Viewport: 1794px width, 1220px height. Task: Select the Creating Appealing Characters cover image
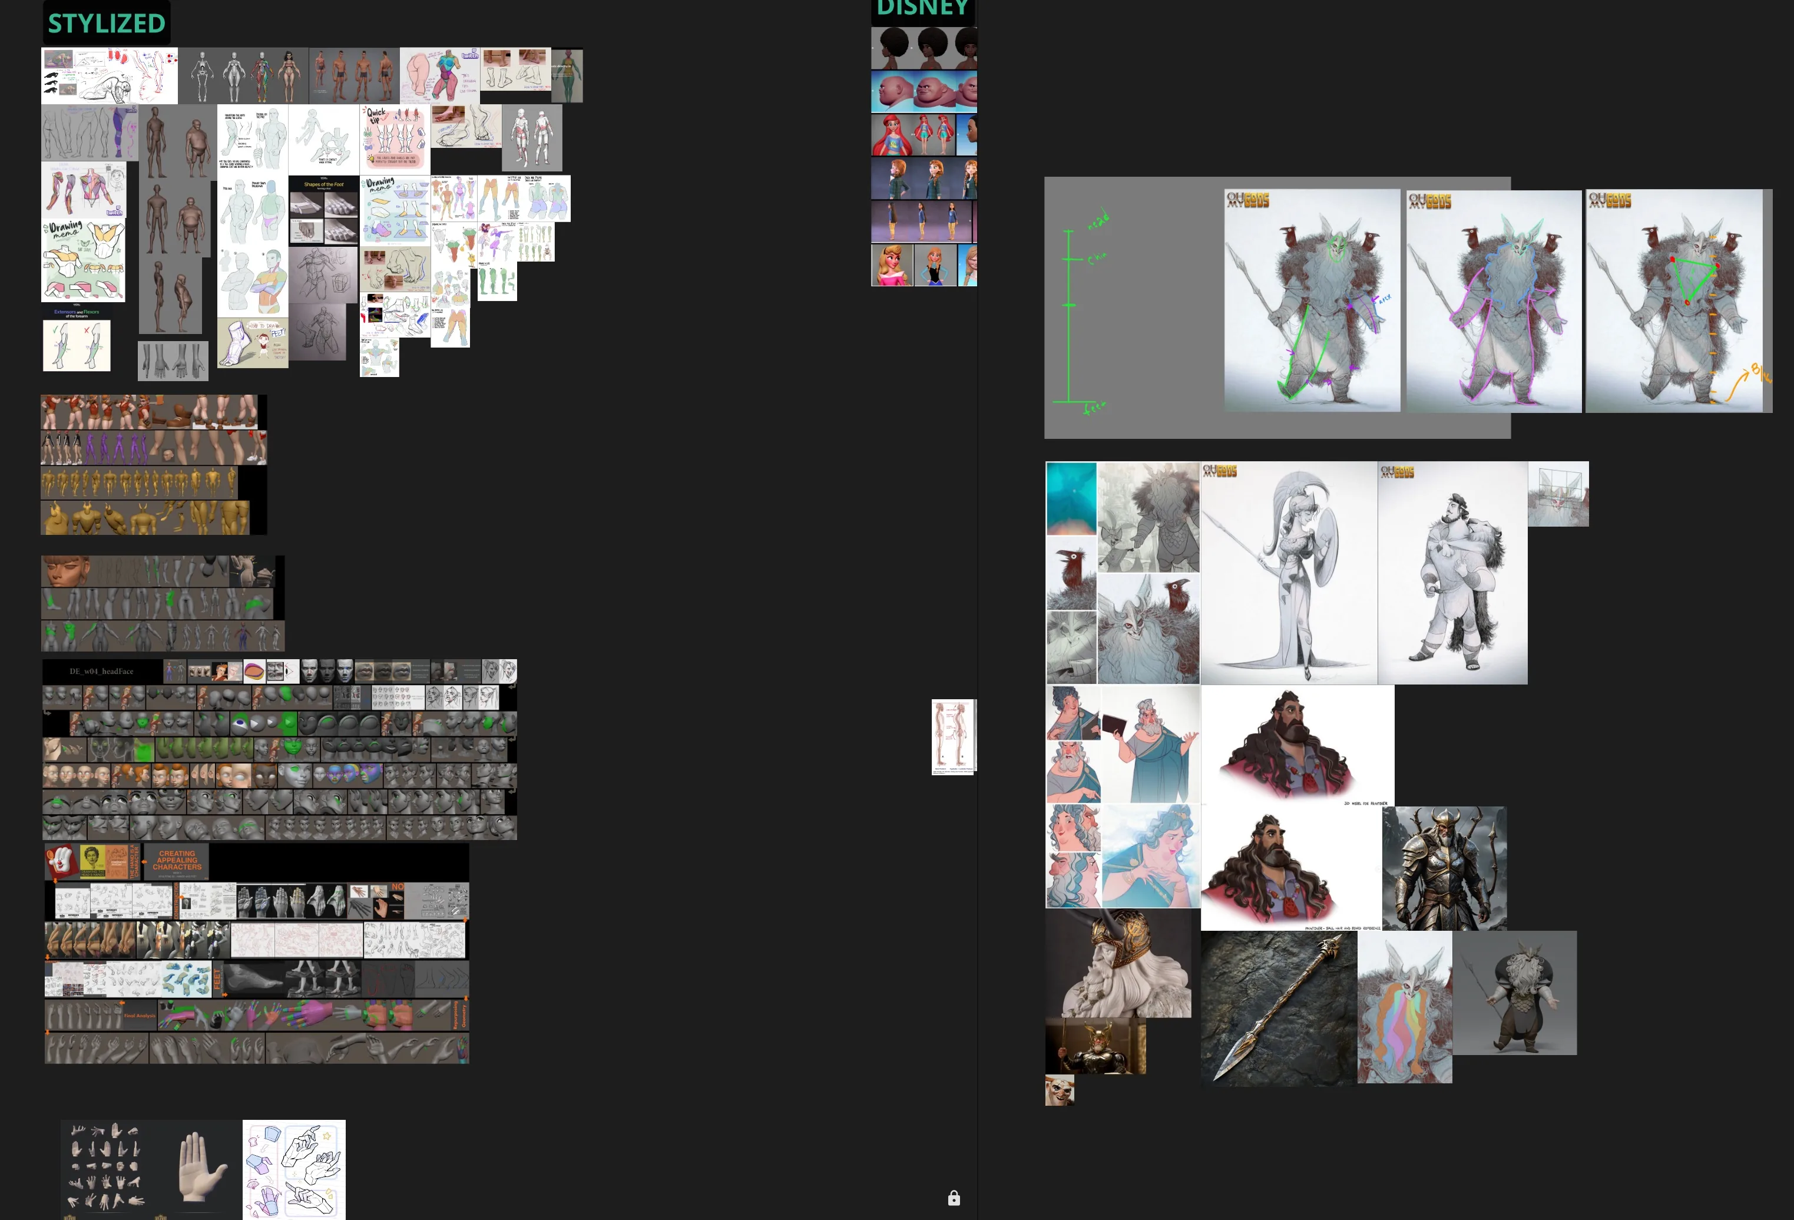176,862
